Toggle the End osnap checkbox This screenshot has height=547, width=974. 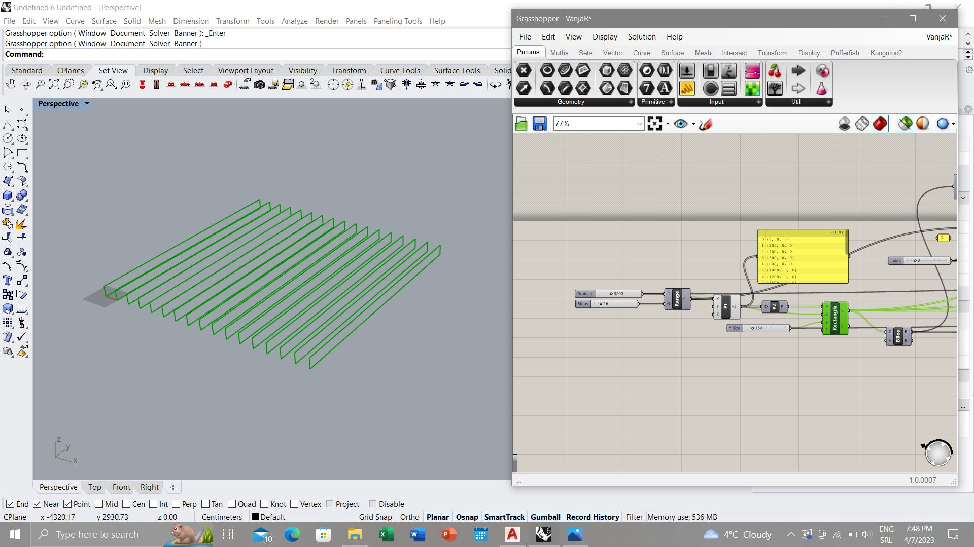pyautogui.click(x=10, y=504)
